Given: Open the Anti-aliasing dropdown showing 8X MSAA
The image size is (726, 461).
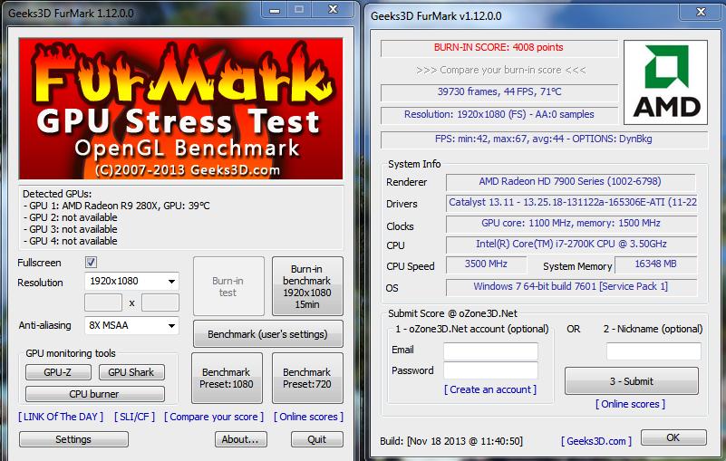Looking at the screenshot, I should 131,325.
